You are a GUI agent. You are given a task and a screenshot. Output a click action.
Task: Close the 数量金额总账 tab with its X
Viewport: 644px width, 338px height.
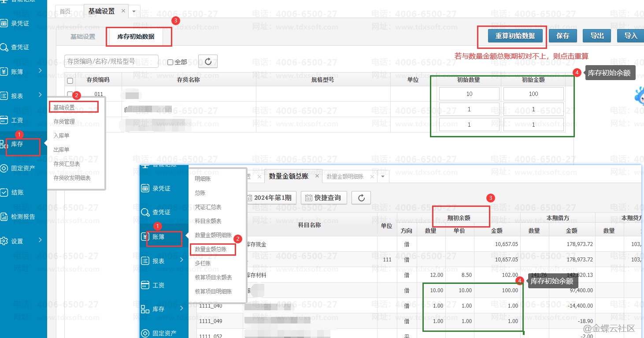click(317, 176)
